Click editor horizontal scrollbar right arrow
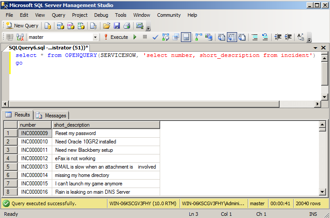This screenshot has height=218, width=330. (x=317, y=104)
